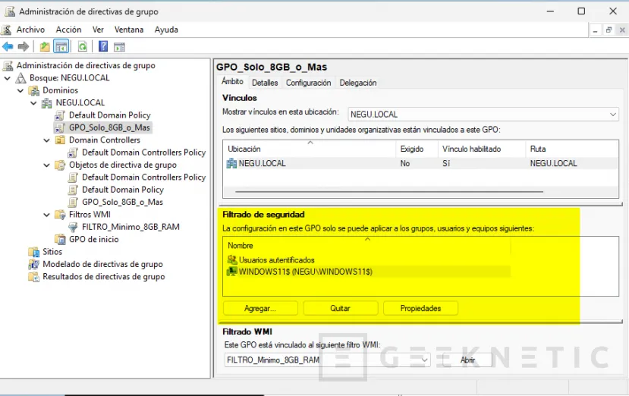Click the back arrow toolbar icon

(8, 46)
